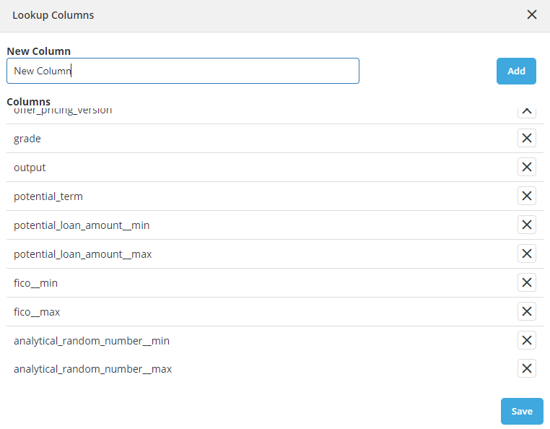Remove analytical_random_number__min via its X icon
This screenshot has width=550, height=429.
[527, 340]
